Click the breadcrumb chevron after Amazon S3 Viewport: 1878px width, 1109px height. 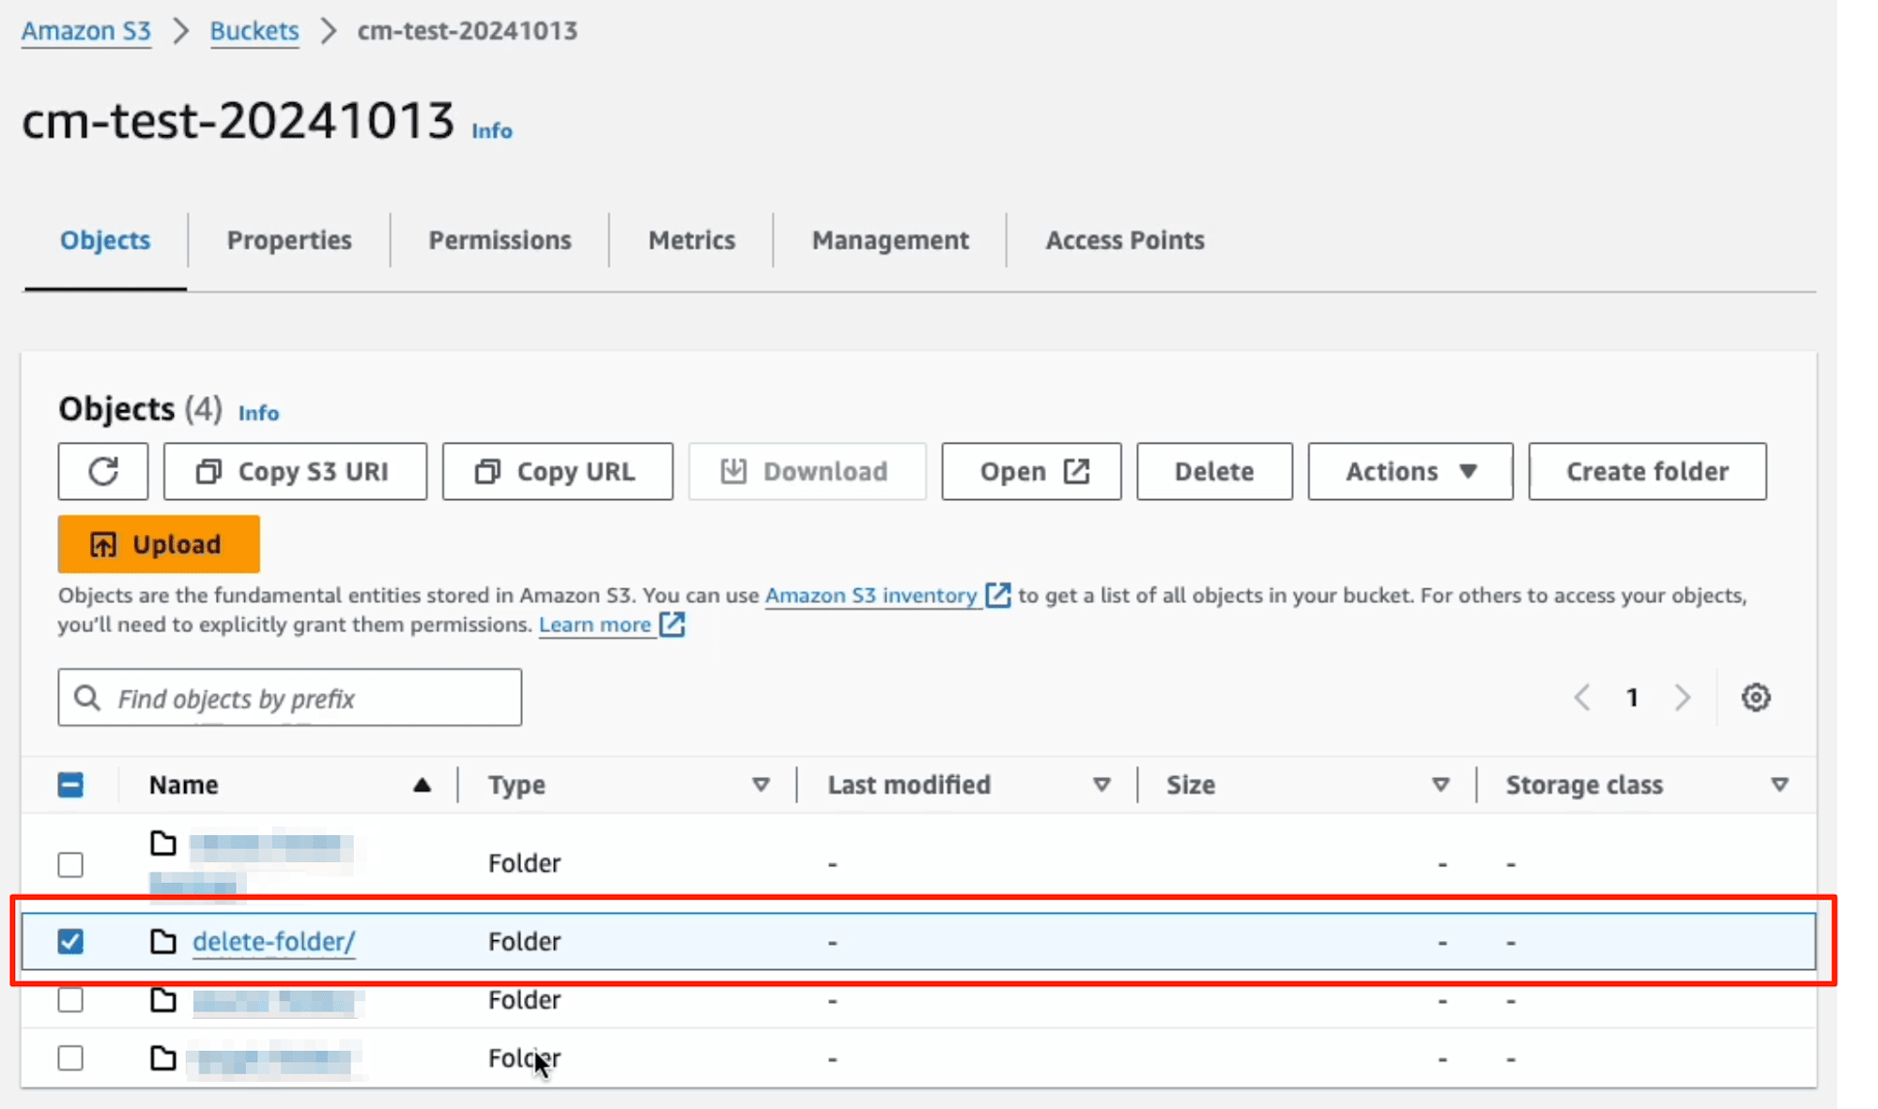tap(181, 31)
